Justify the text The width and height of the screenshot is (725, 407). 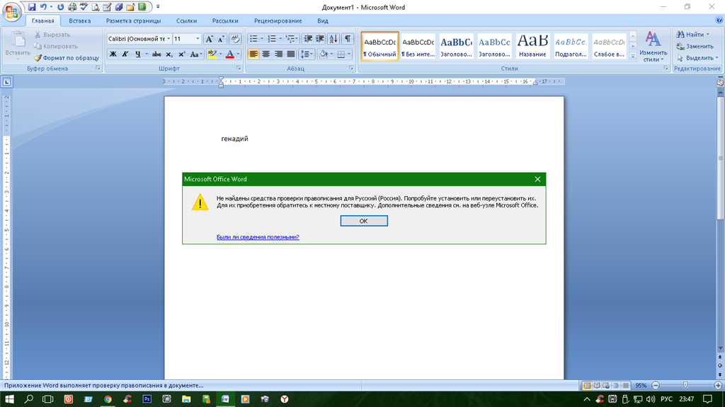(291, 54)
